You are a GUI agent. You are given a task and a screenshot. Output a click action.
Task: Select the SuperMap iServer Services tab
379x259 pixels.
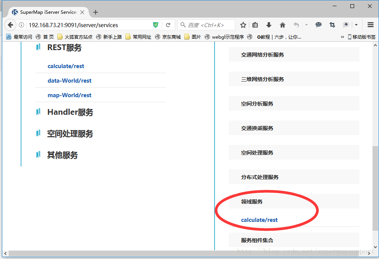pos(48,12)
